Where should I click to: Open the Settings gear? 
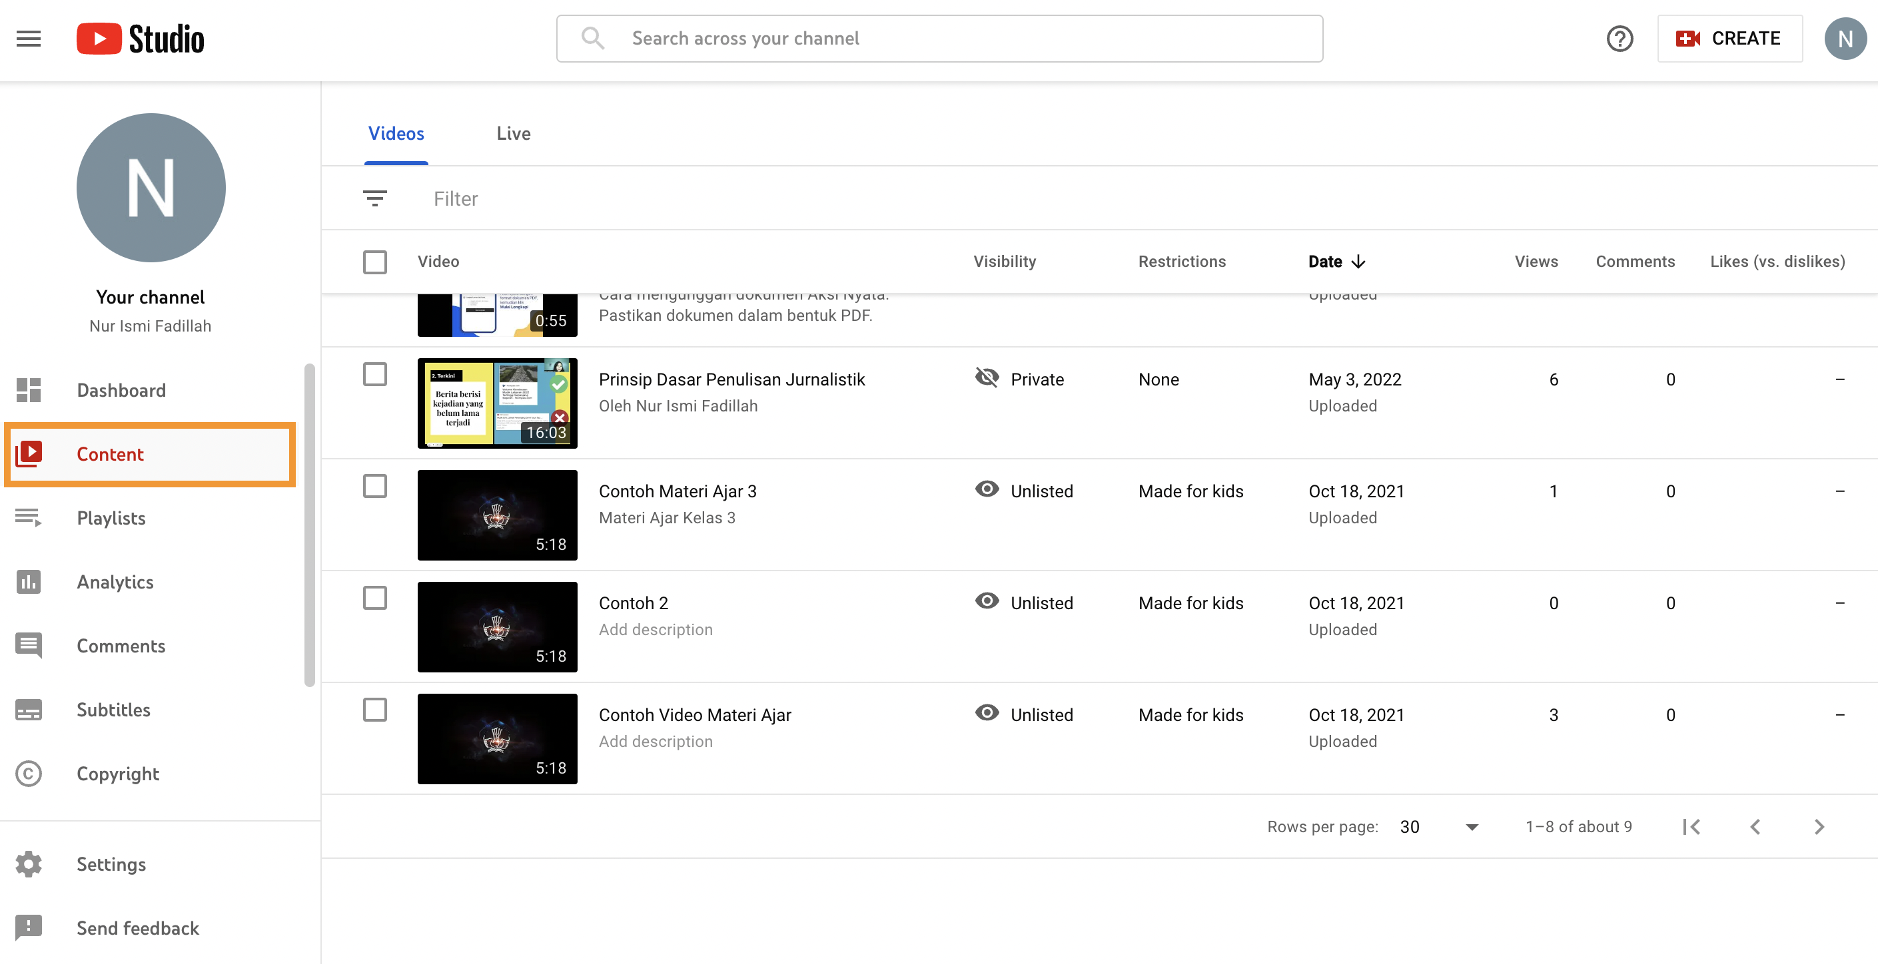point(29,864)
